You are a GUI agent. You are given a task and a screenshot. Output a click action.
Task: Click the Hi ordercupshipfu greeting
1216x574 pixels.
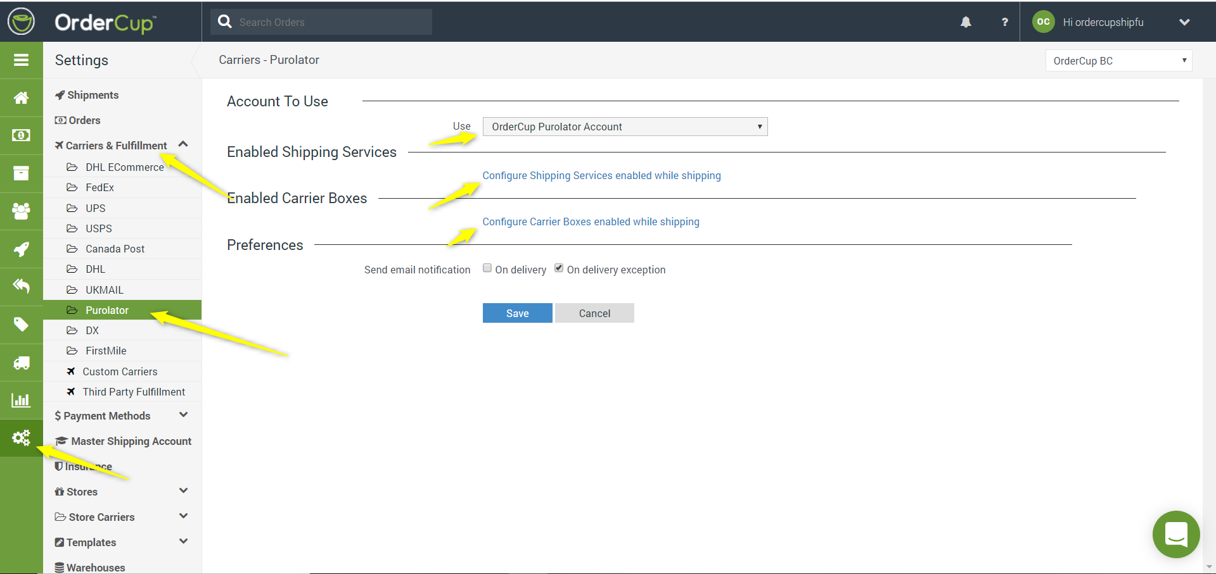click(1103, 22)
